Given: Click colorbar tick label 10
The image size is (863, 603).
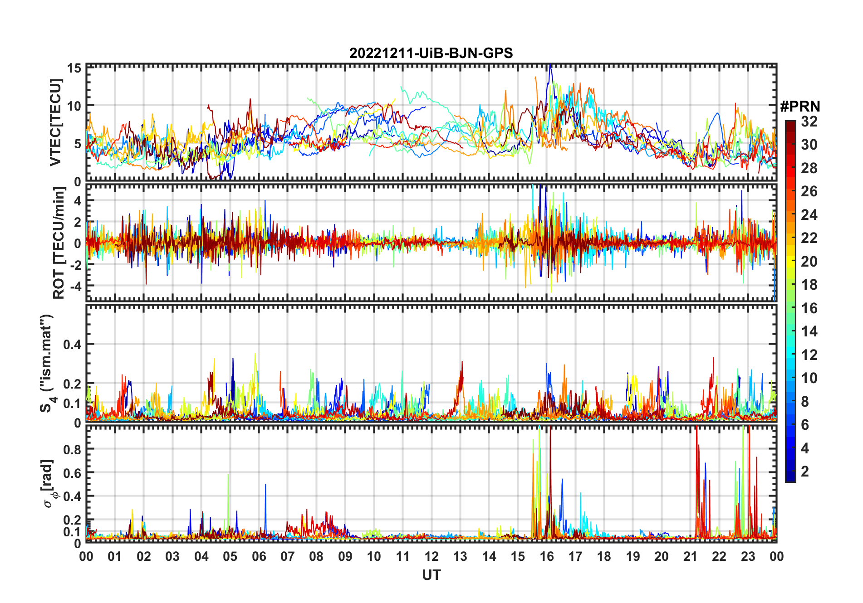Looking at the screenshot, I should click(x=809, y=378).
